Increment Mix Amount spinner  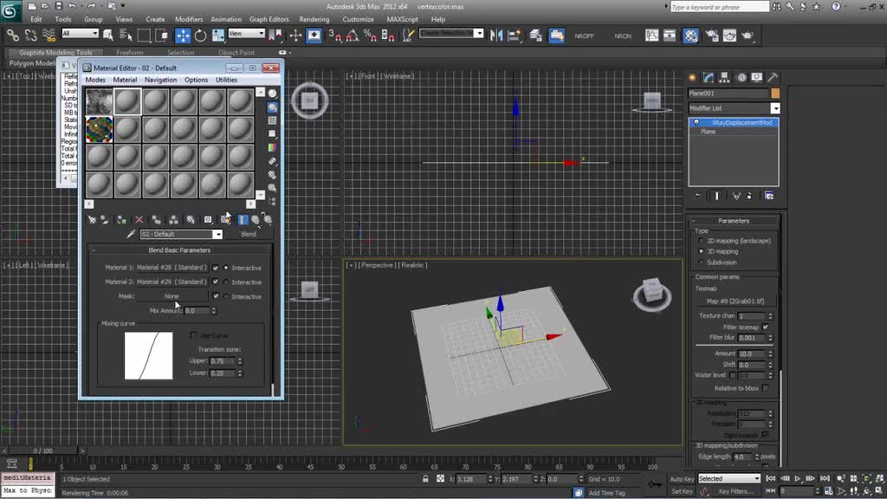pyautogui.click(x=213, y=308)
